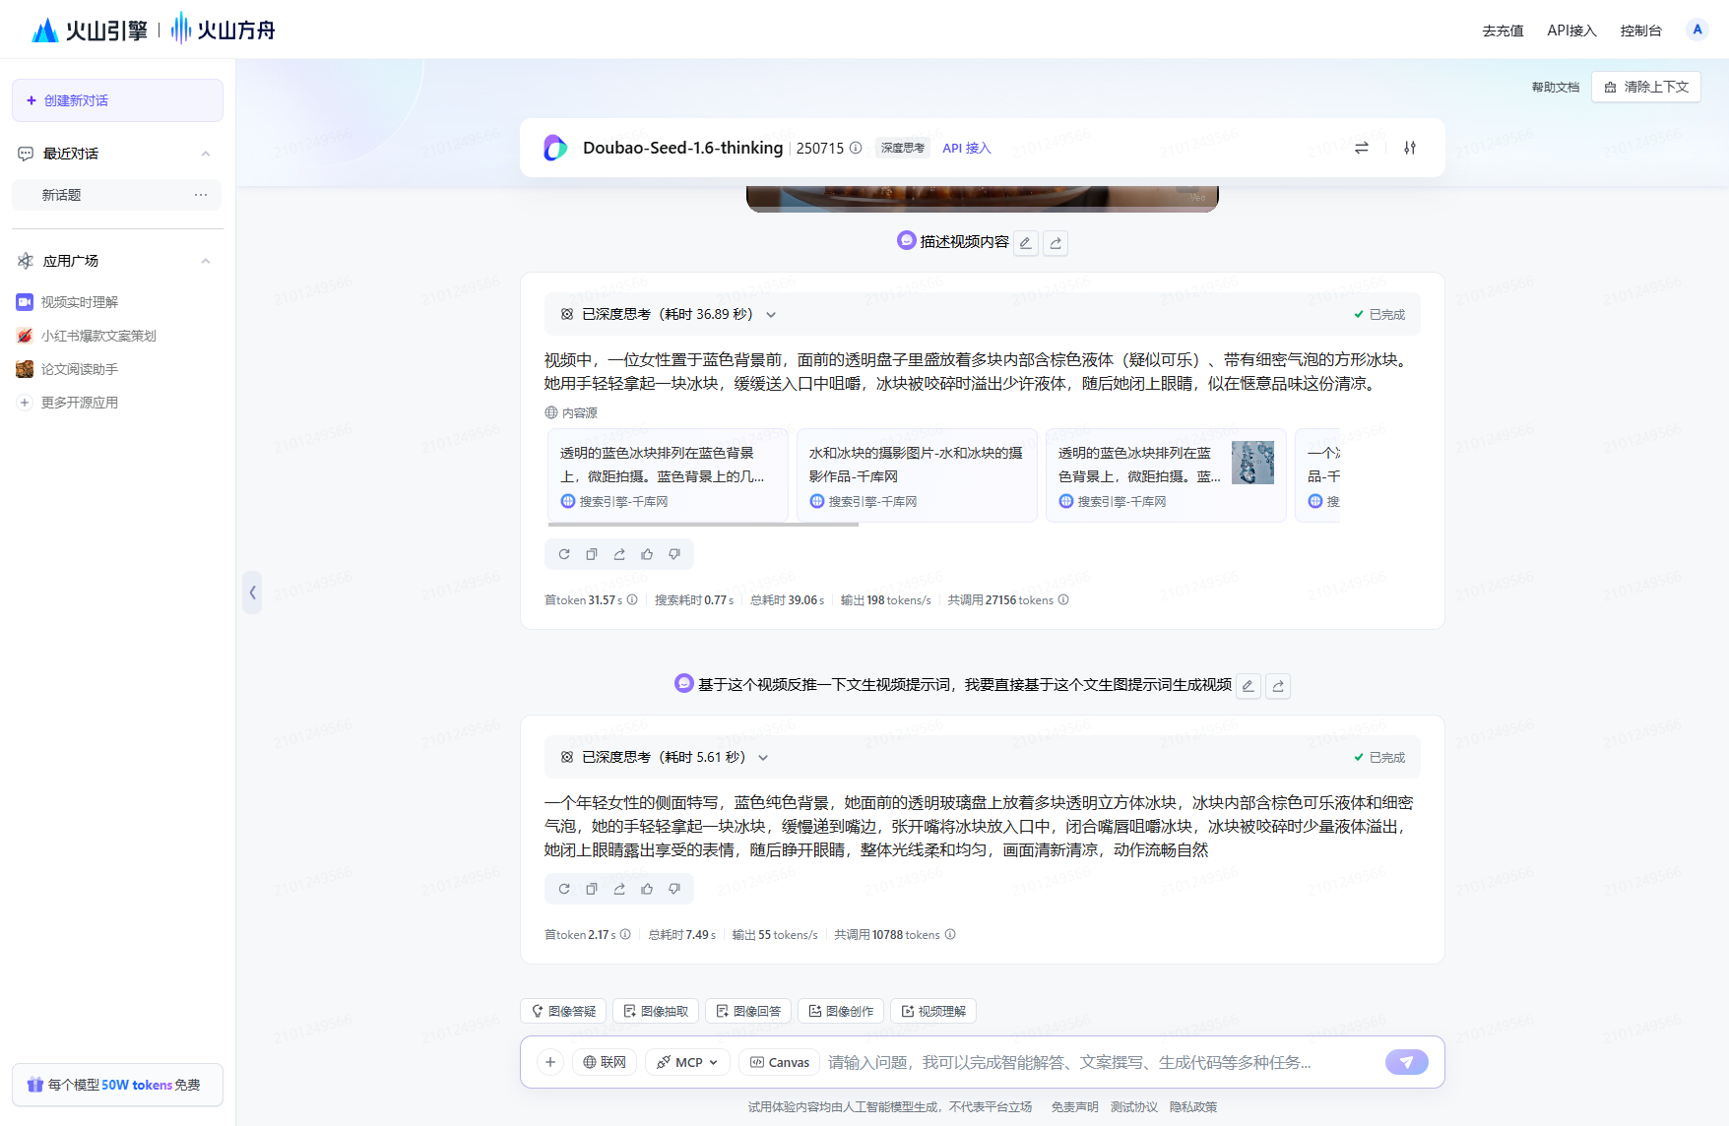Open 免责声明 footer link
The height and width of the screenshot is (1126, 1729).
click(x=1074, y=1107)
